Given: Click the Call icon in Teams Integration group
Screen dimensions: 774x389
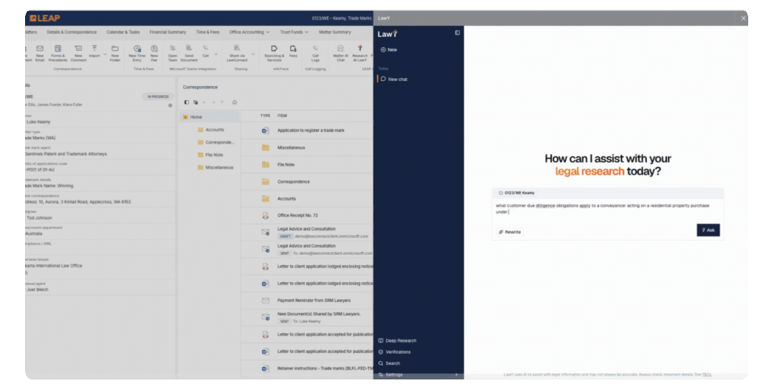Looking at the screenshot, I should 205,49.
